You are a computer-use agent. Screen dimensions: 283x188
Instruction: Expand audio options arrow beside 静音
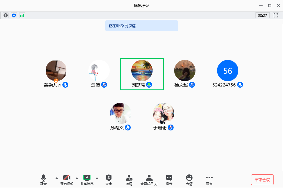[x=57, y=178]
